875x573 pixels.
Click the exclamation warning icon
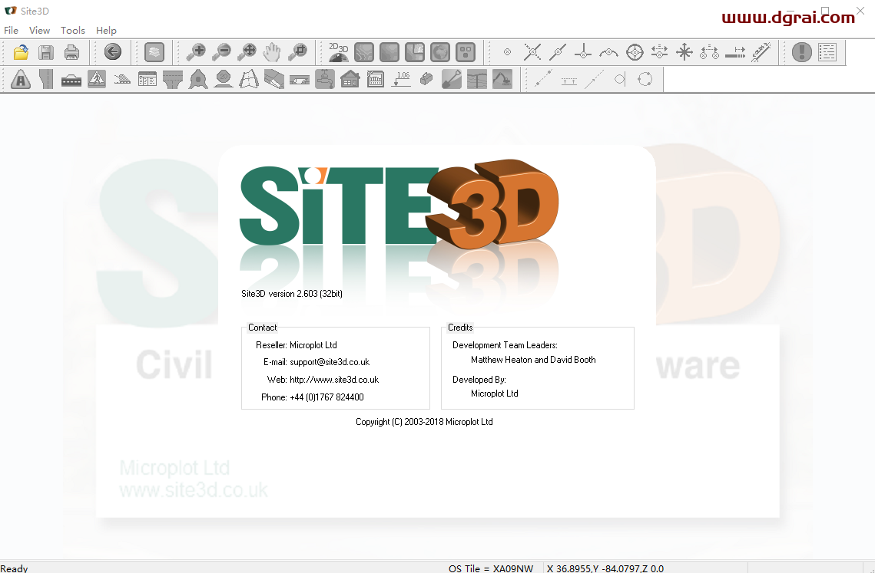click(x=802, y=52)
